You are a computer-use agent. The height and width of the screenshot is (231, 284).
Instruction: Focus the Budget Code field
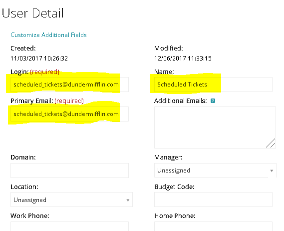[x=213, y=199]
